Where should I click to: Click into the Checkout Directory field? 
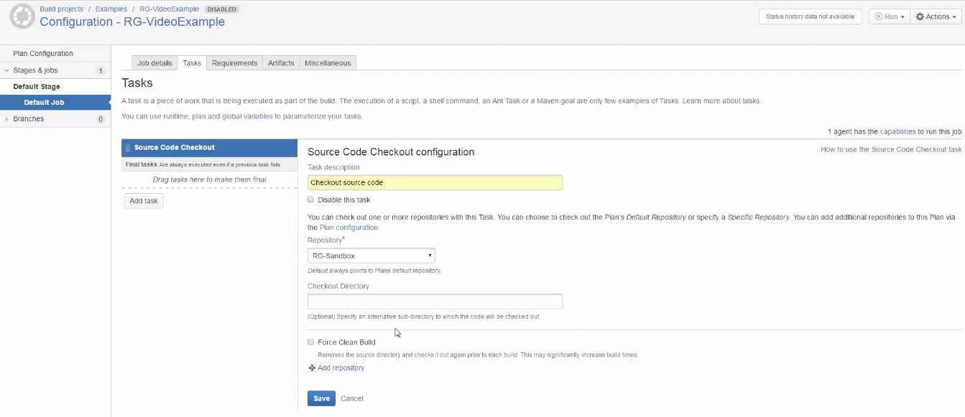coord(435,301)
